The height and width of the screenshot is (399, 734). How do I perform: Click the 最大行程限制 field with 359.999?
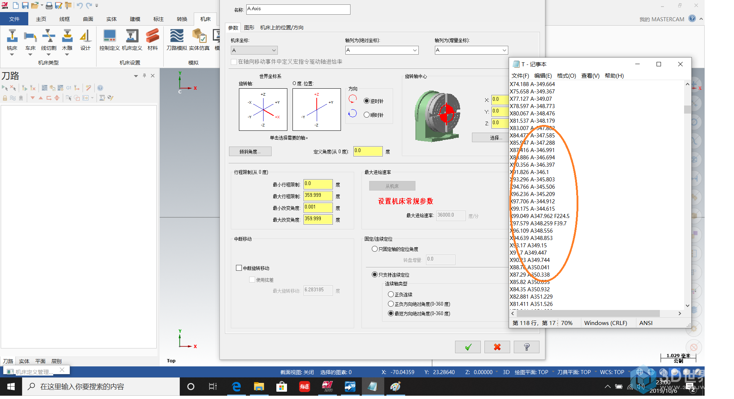(318, 196)
